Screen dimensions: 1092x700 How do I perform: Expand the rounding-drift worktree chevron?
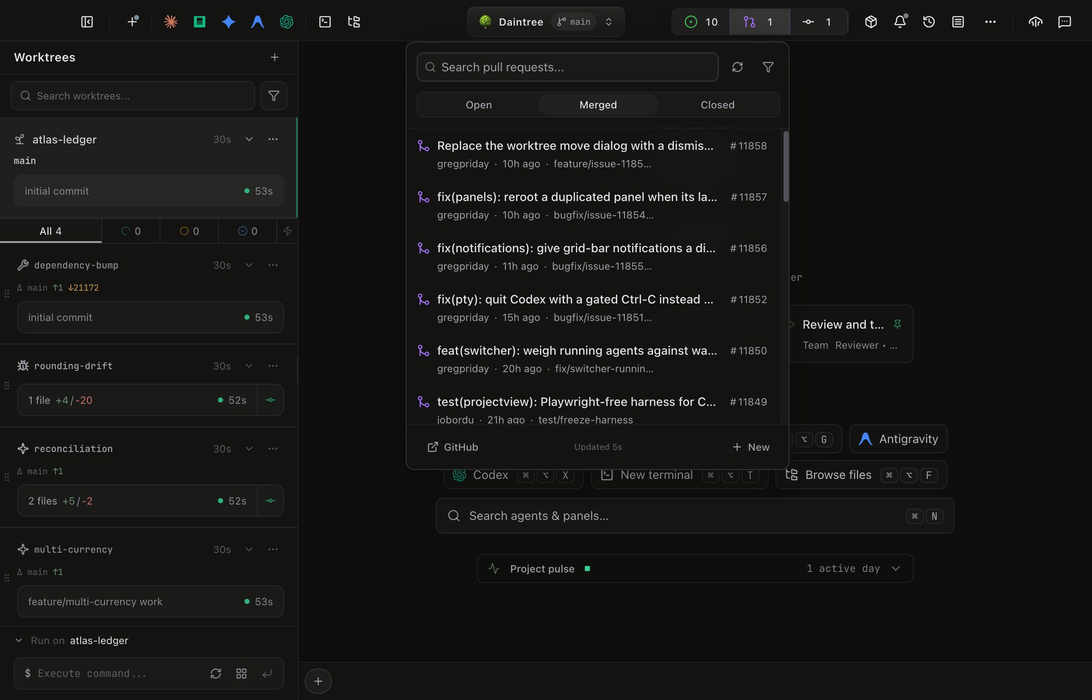pos(249,366)
